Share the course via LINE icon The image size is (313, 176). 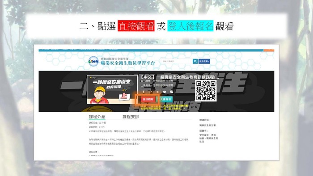(165, 92)
